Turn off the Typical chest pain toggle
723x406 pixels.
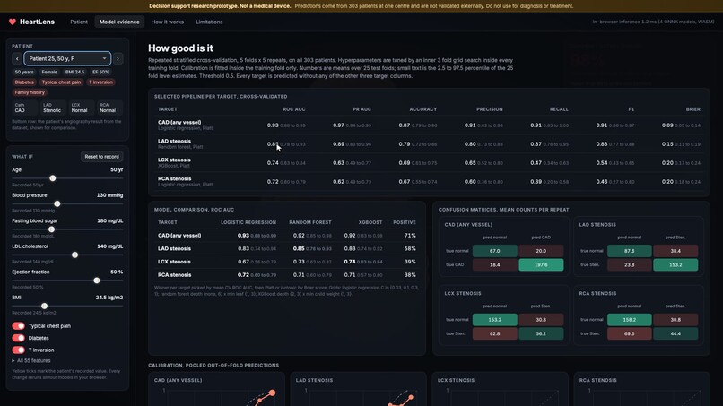coord(19,326)
